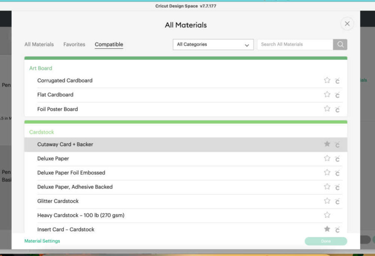Click Cricut icon beside Corrugated Cardboard
Image resolution: width=375 pixels, height=256 pixels.
click(x=337, y=81)
